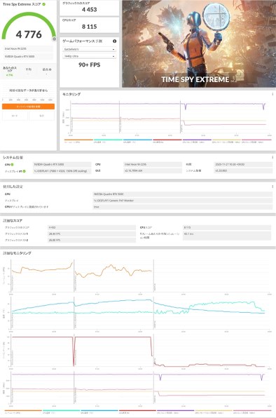Screen dimensions: 276x418
Task: Toggle the orange frame rate series in Monitoring legend
Action: [78, 141]
